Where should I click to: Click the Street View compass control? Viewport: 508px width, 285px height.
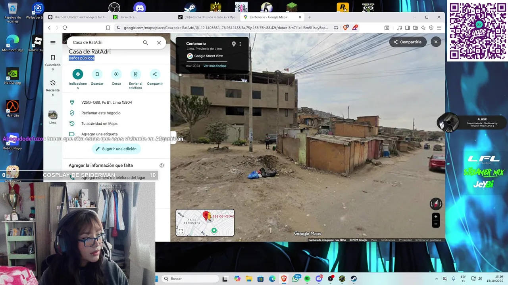click(436, 204)
